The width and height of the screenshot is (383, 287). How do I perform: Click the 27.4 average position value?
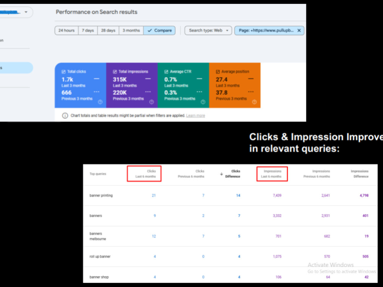point(221,80)
